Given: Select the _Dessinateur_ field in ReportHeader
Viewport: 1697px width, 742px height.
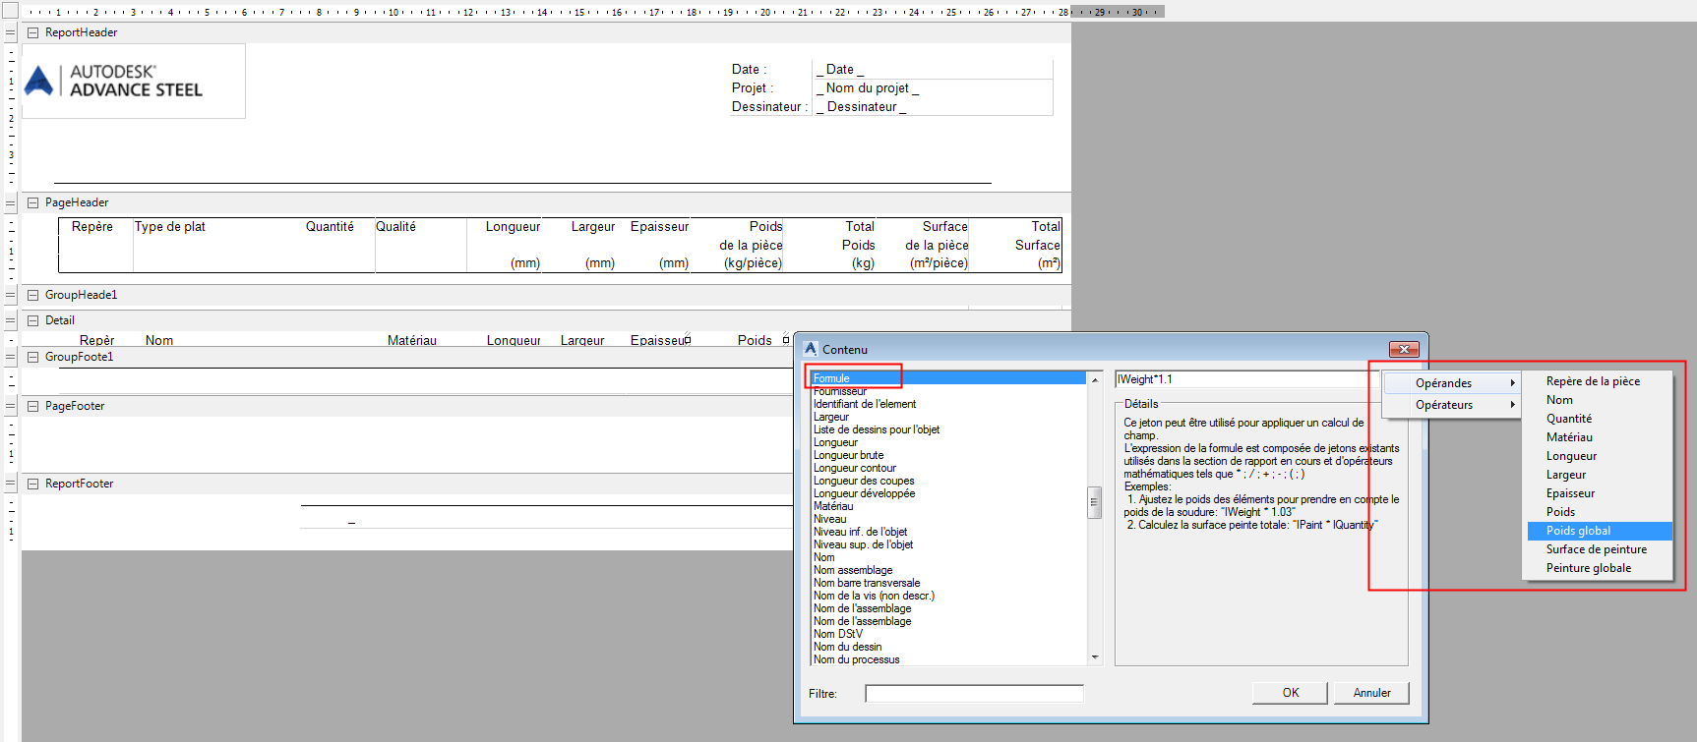Looking at the screenshot, I should coord(934,107).
